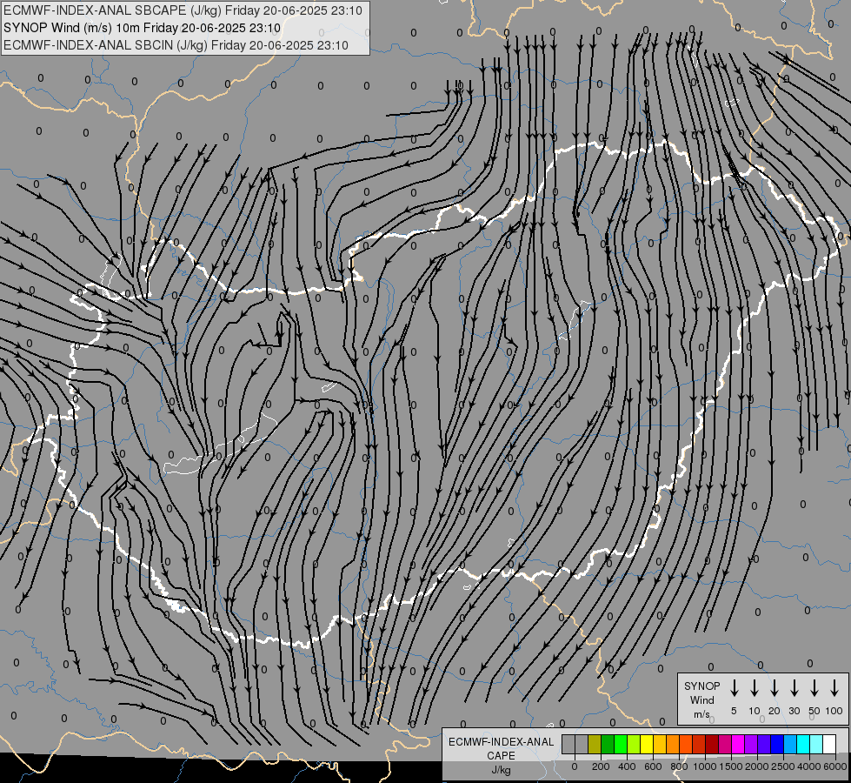Viewport: 851px width, 783px height.
Task: Pick the pure yellow CAPE swatch
Action: (x=647, y=744)
